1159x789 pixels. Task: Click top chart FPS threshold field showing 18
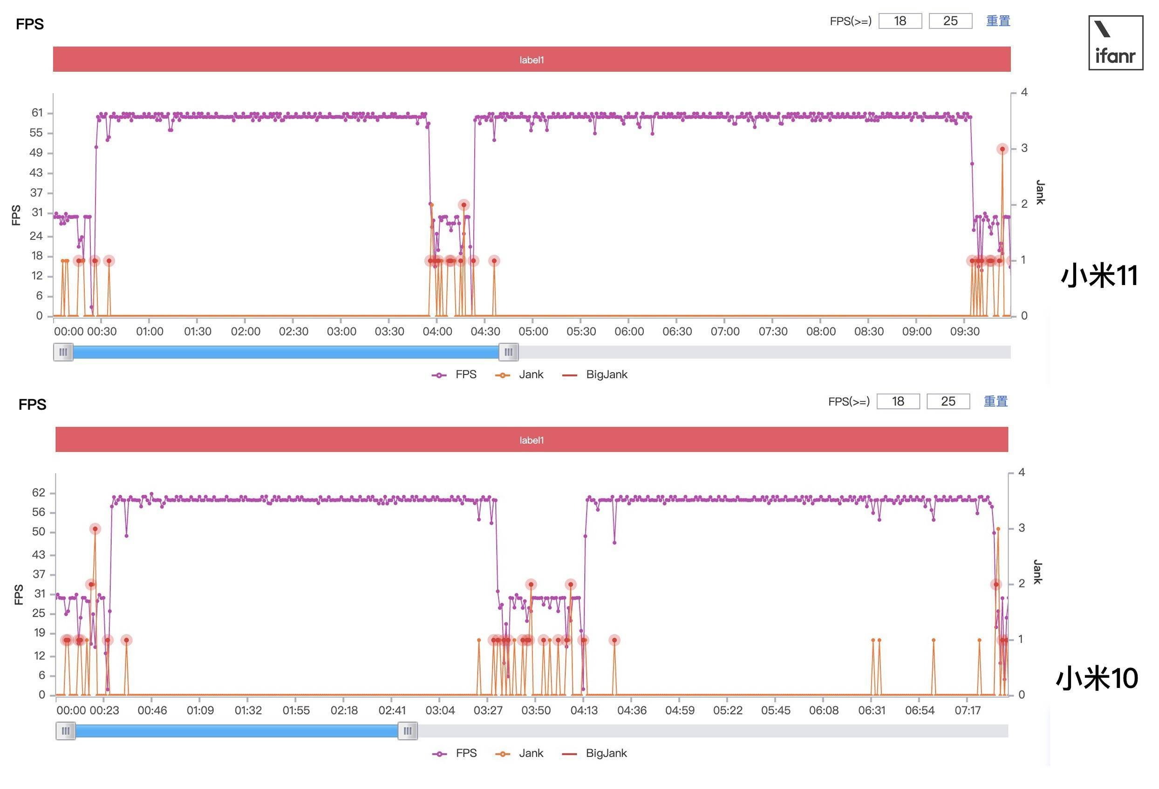tap(900, 21)
